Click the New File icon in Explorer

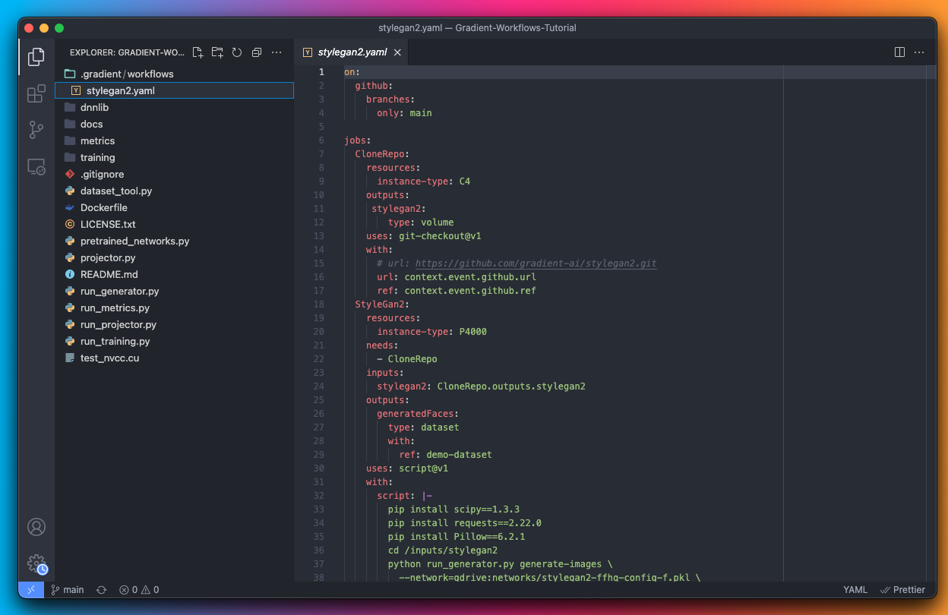point(197,52)
